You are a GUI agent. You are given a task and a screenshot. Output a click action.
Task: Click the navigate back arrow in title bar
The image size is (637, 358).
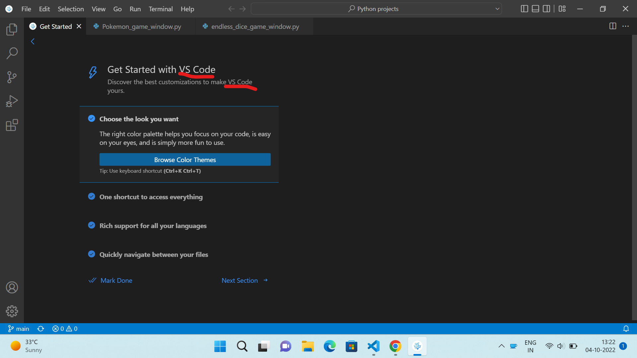pos(232,9)
